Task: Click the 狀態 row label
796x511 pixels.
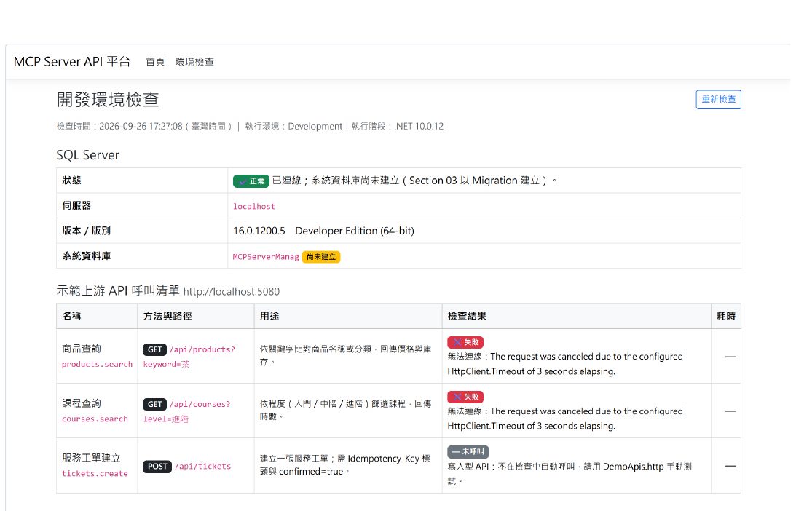Action: click(71, 181)
